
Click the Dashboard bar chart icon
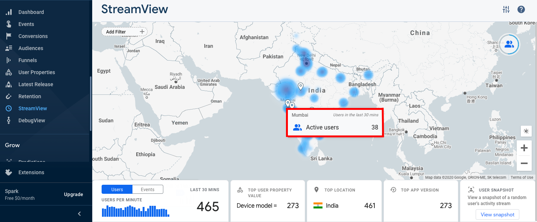pyautogui.click(x=9, y=12)
